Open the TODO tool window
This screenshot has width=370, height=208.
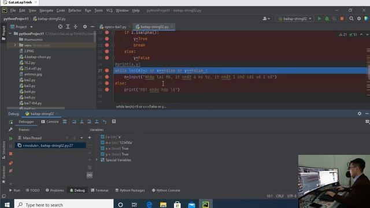pyautogui.click(x=33, y=190)
